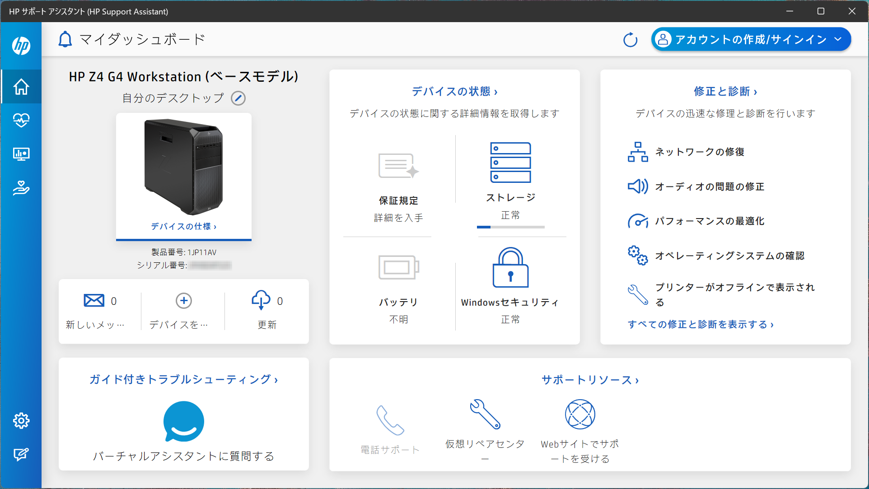This screenshot has width=869, height=489.
Task: Click the refresh circular arrow icon
Action: pyautogui.click(x=630, y=40)
